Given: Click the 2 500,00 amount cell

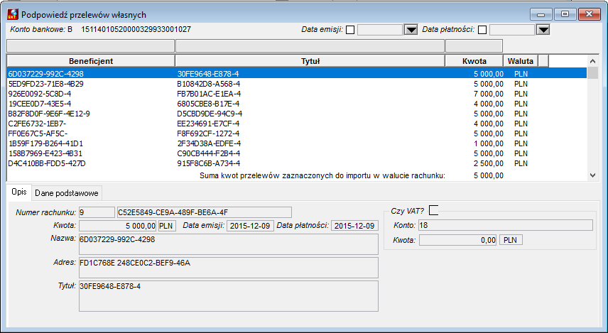Looking at the screenshot, I should [x=489, y=163].
